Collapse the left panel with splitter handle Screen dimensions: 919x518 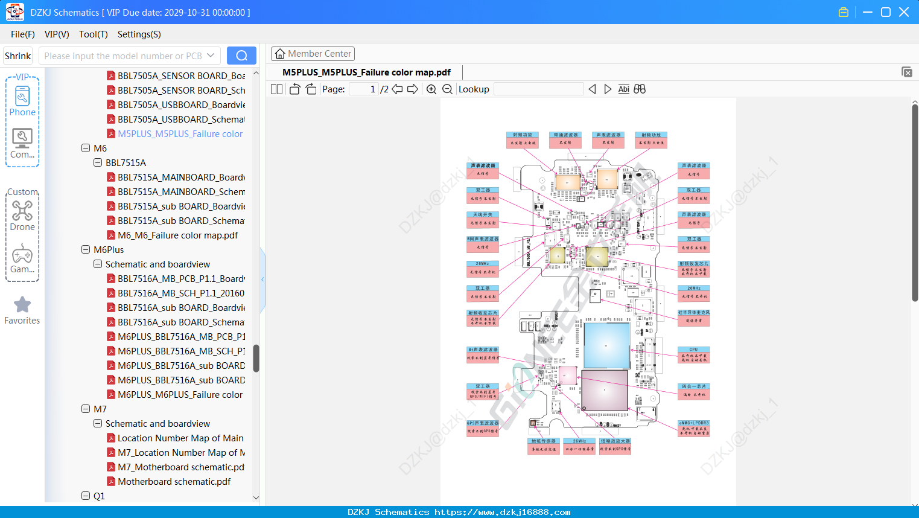(262, 279)
